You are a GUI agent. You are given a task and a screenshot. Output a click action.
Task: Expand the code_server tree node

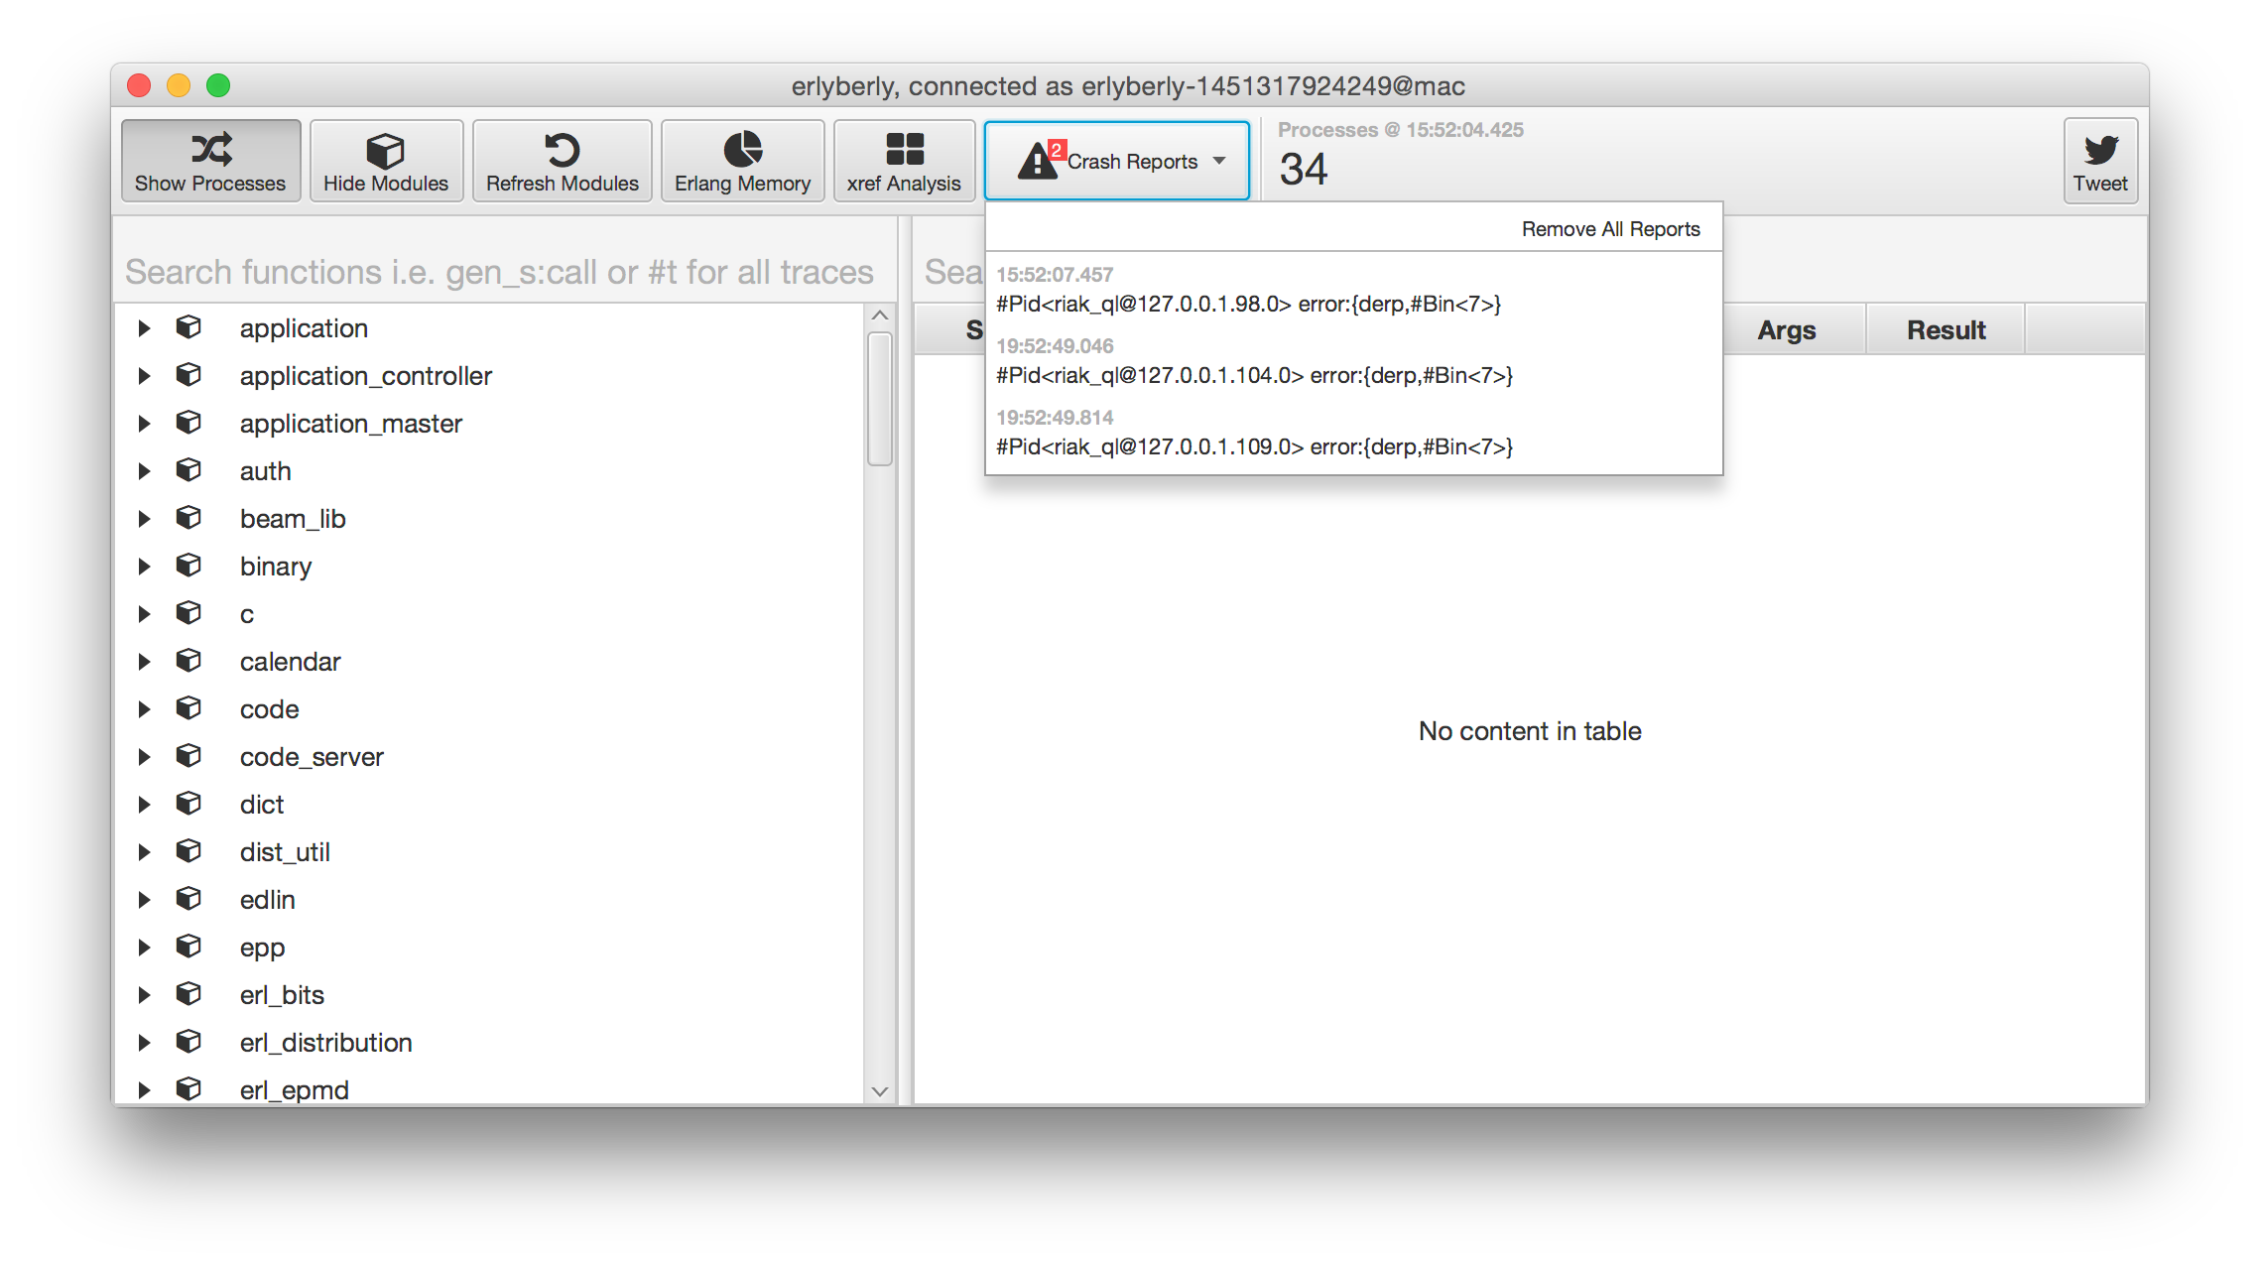pos(144,757)
